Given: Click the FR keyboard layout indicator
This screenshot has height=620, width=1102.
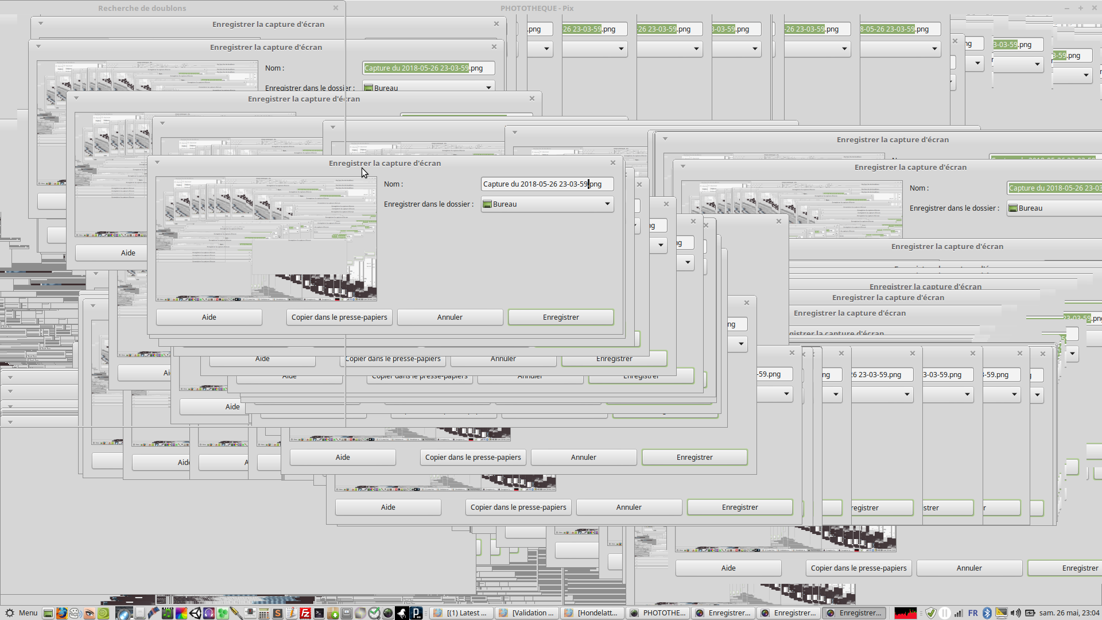Looking at the screenshot, I should click(x=973, y=613).
